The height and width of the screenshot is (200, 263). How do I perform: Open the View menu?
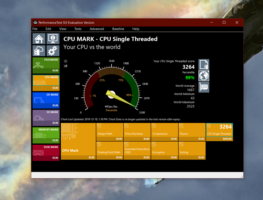coord(63,29)
